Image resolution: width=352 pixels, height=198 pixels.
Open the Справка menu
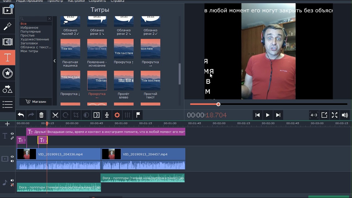[x=117, y=1]
